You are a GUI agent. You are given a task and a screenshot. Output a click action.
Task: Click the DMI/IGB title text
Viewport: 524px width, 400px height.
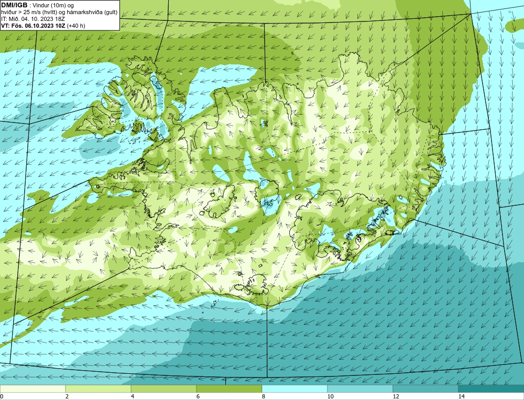pyautogui.click(x=14, y=5)
